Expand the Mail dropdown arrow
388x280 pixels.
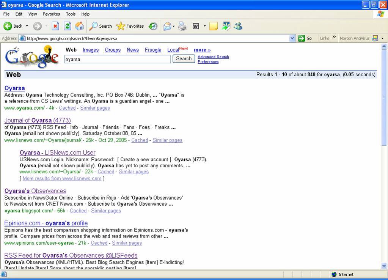[x=173, y=26]
